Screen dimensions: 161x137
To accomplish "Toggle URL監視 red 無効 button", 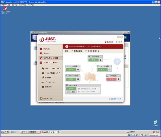I will coord(111,79).
